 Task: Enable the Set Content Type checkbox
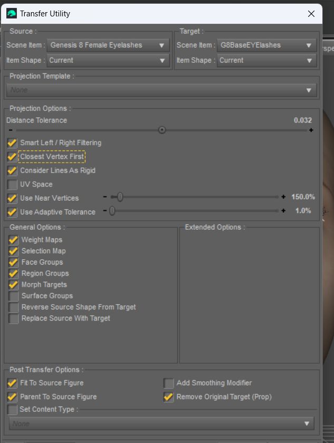[12, 410]
